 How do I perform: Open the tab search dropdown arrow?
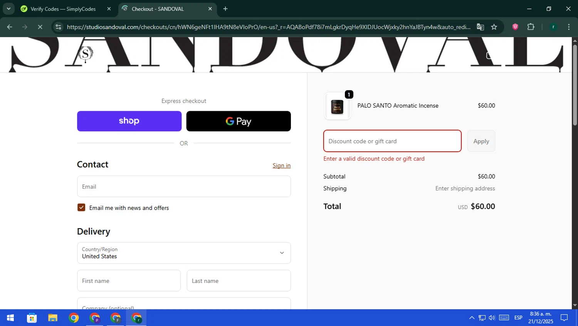click(x=8, y=9)
